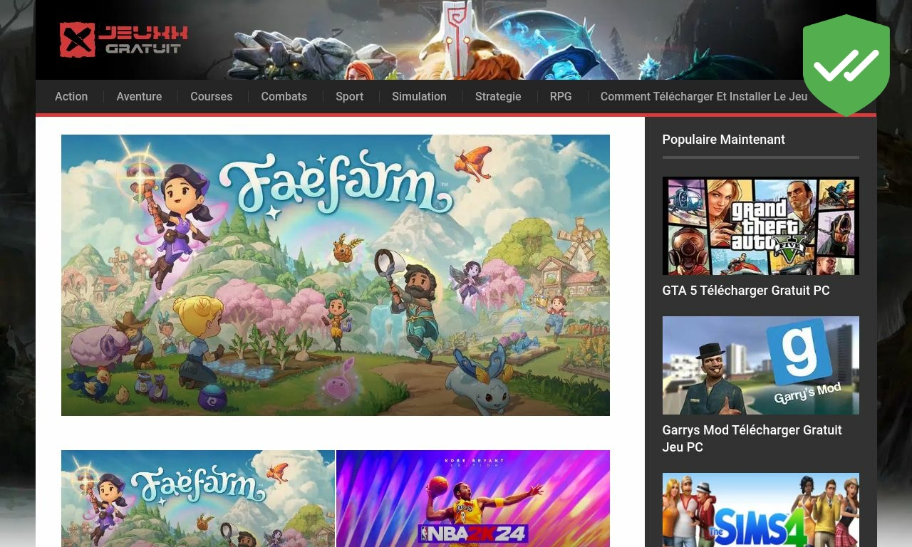The height and width of the screenshot is (547, 912).
Task: Open the NBA 2K24 game thumbnail
Action: coord(473,499)
